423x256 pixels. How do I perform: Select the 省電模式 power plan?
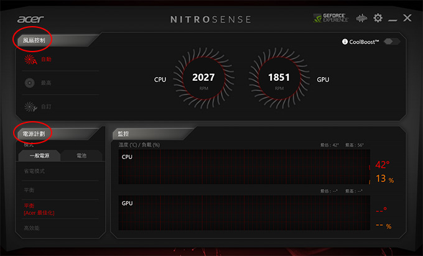[34, 171]
